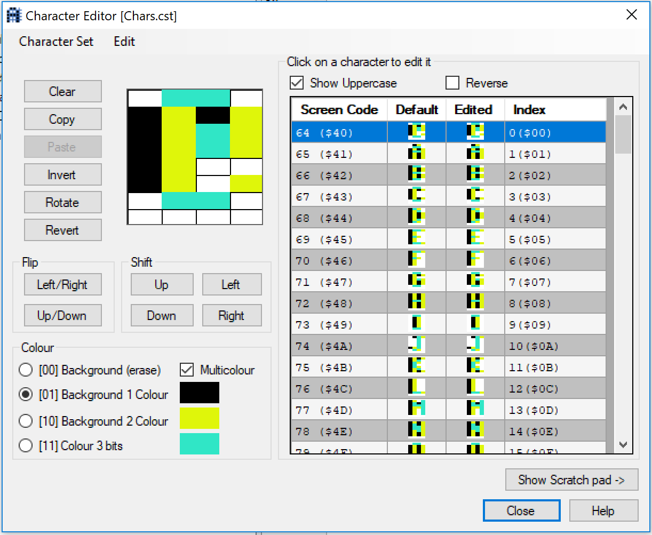The image size is (652, 535).
Task: Open the Character Set menu
Action: [56, 42]
